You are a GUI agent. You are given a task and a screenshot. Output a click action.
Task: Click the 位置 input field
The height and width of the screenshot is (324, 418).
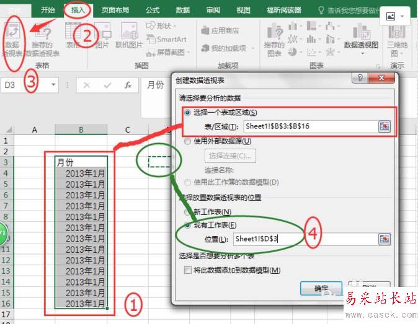click(x=306, y=239)
